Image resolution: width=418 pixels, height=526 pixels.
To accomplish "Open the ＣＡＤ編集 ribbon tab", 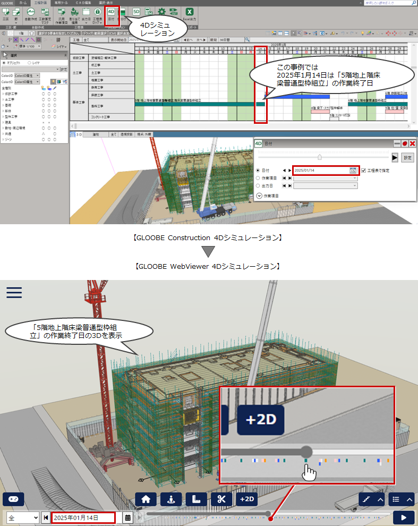I will pos(83,3).
